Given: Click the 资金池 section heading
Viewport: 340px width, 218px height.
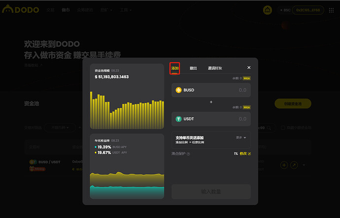Looking at the screenshot, I should pyautogui.click(x=32, y=103).
